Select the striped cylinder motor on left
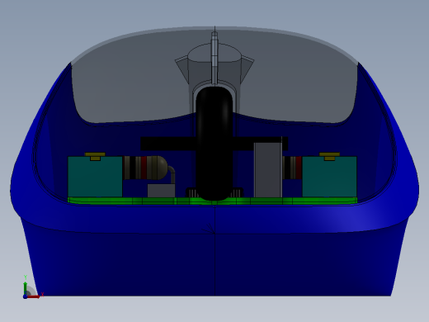This screenshot has width=429, height=322. pyautogui.click(x=145, y=168)
